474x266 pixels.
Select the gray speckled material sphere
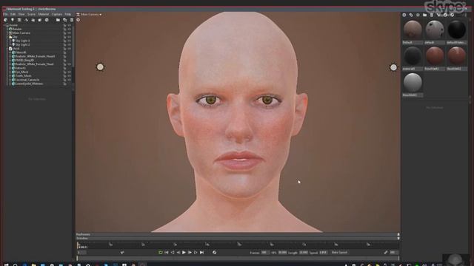click(435, 30)
